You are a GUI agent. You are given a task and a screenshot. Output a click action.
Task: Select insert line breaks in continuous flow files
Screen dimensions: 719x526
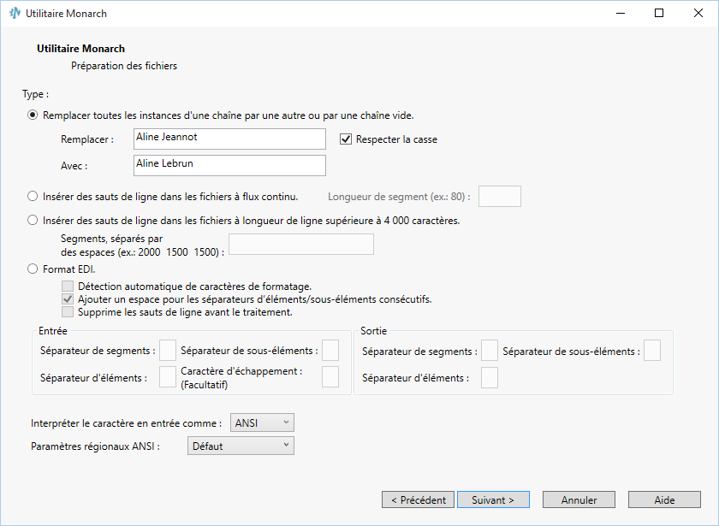point(33,197)
